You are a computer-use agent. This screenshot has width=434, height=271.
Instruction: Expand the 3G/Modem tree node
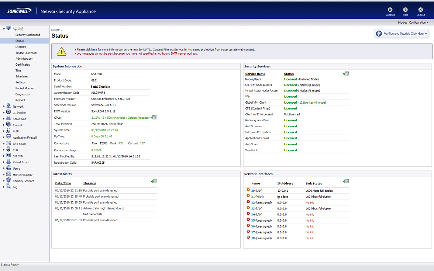point(4,112)
